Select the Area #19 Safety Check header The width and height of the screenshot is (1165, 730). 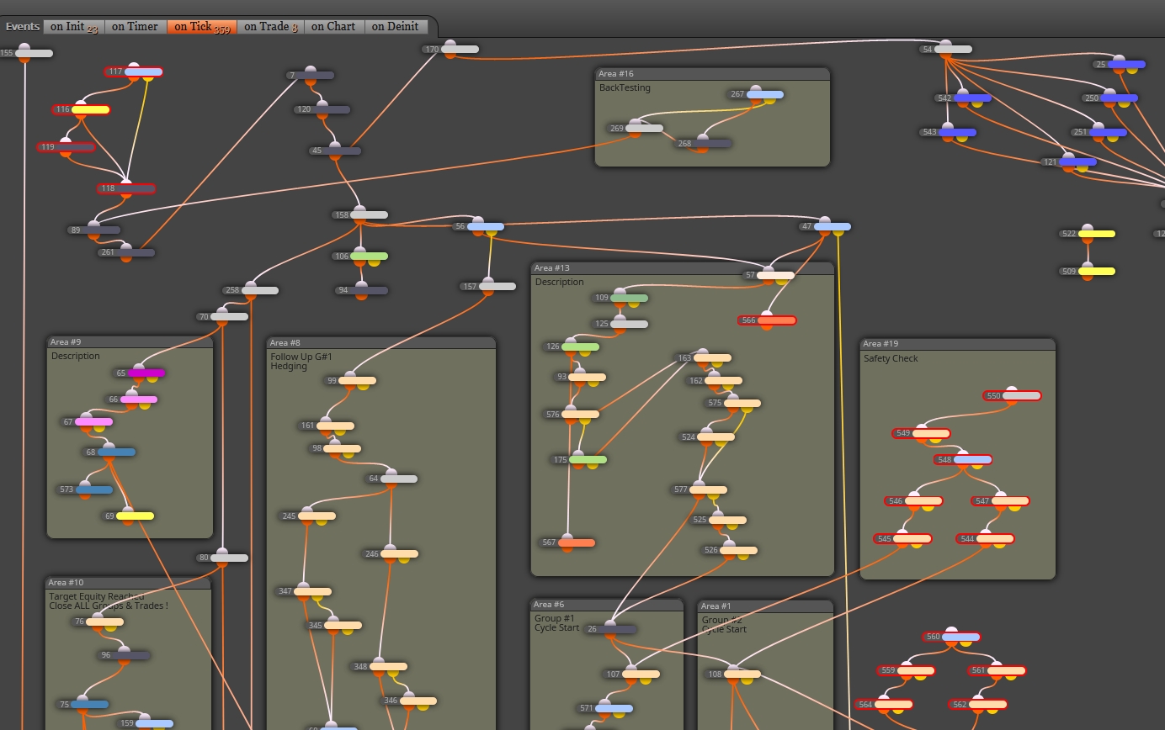click(x=958, y=344)
